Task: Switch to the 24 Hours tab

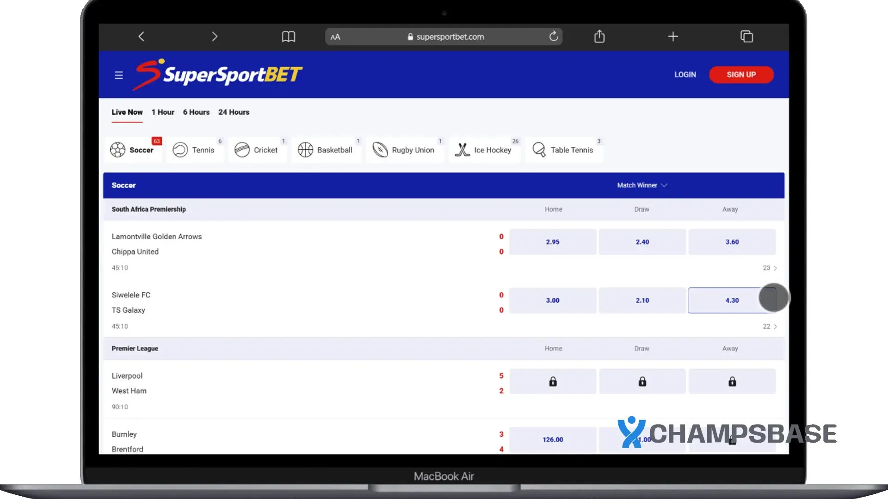Action: 234,112
